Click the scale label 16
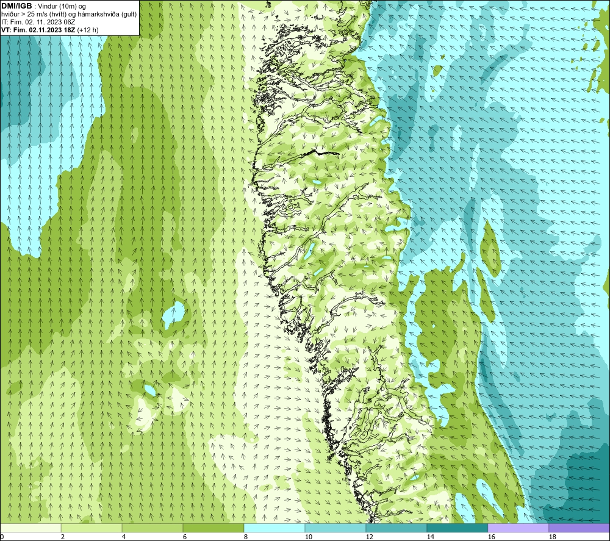Screen dimensions: 610x541 point(491,537)
